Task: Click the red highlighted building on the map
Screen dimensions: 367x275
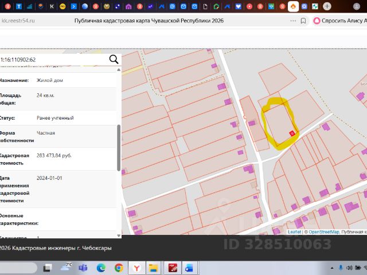Action: point(292,133)
